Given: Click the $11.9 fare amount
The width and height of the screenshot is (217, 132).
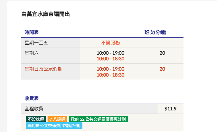Looking at the screenshot, I should (x=170, y=109).
